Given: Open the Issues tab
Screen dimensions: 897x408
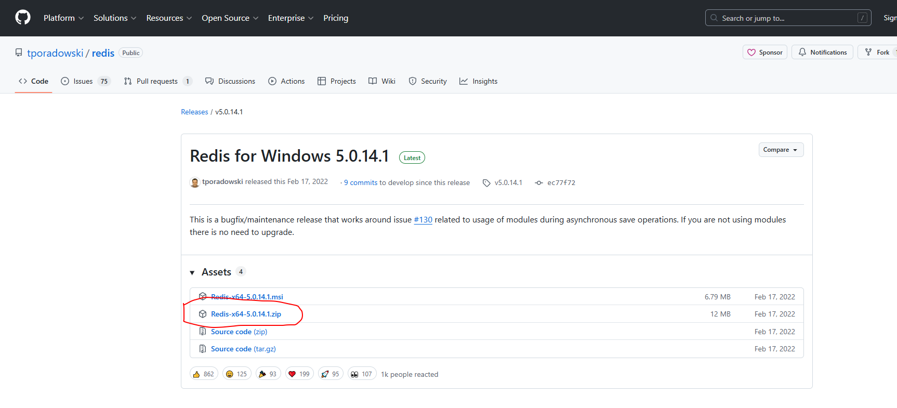Looking at the screenshot, I should tap(86, 81).
